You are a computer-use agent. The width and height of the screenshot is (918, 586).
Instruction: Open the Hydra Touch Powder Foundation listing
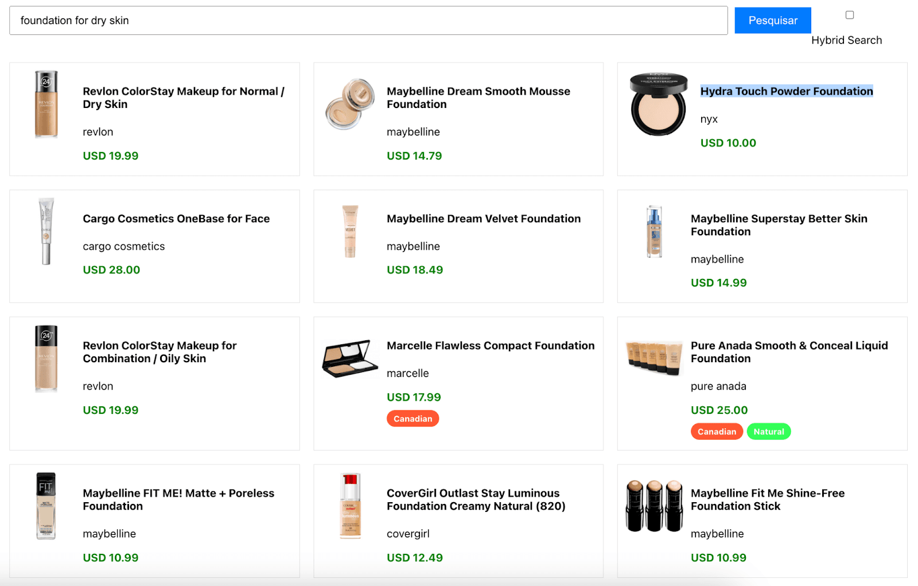[787, 91]
